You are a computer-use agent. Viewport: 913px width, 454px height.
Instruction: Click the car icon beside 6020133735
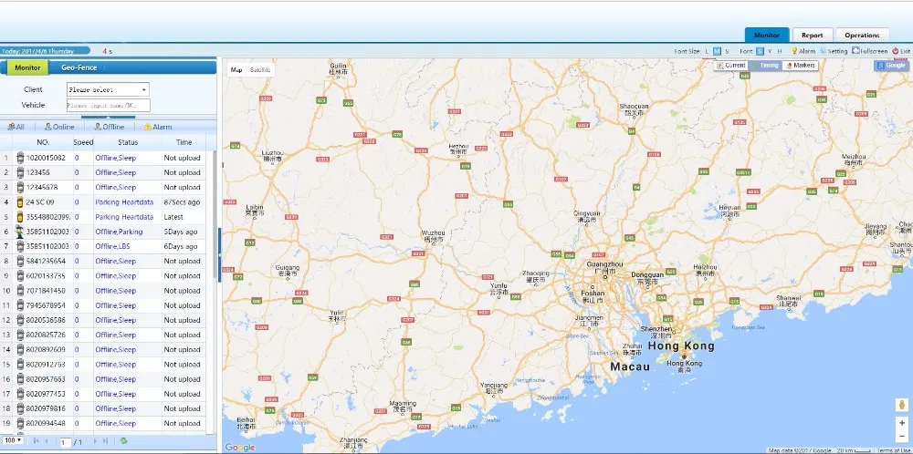click(x=20, y=275)
